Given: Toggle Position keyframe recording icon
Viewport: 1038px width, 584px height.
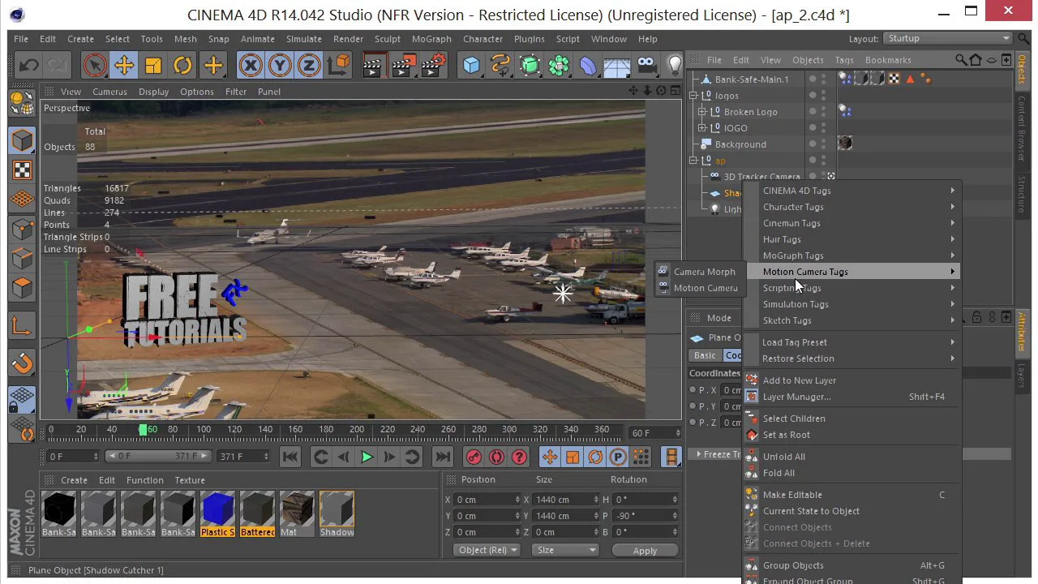Looking at the screenshot, I should coord(550,457).
